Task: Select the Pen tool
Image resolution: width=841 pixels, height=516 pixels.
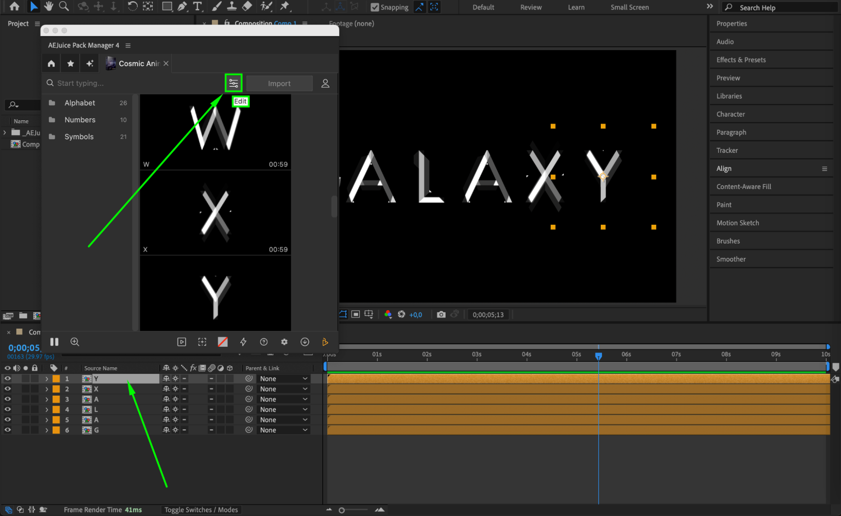Action: 182,6
